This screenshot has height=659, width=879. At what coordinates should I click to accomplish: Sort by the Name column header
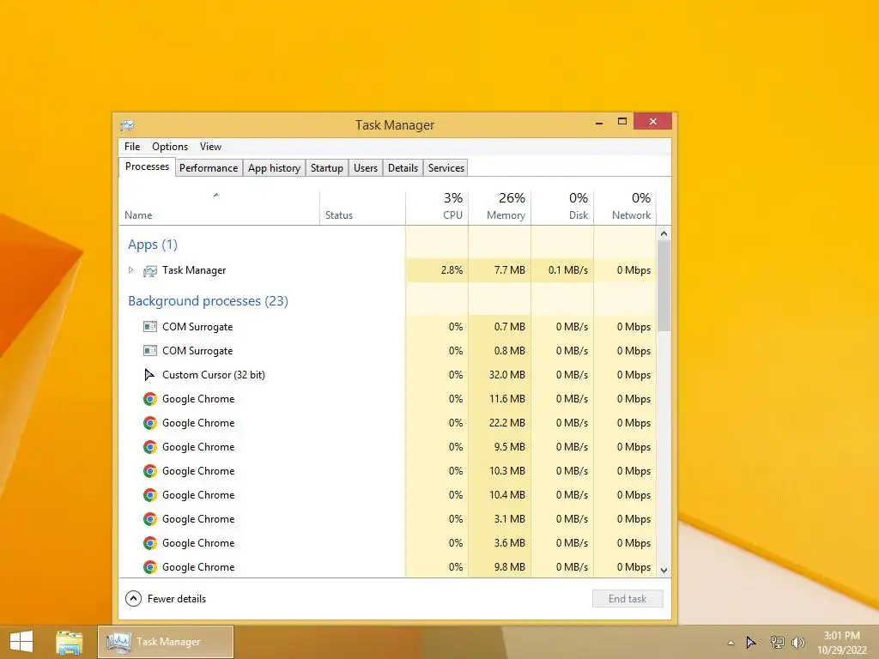[x=219, y=208]
